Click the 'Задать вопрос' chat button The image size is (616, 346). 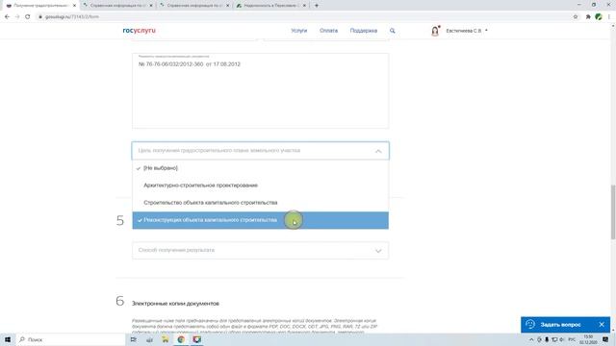[560, 325]
